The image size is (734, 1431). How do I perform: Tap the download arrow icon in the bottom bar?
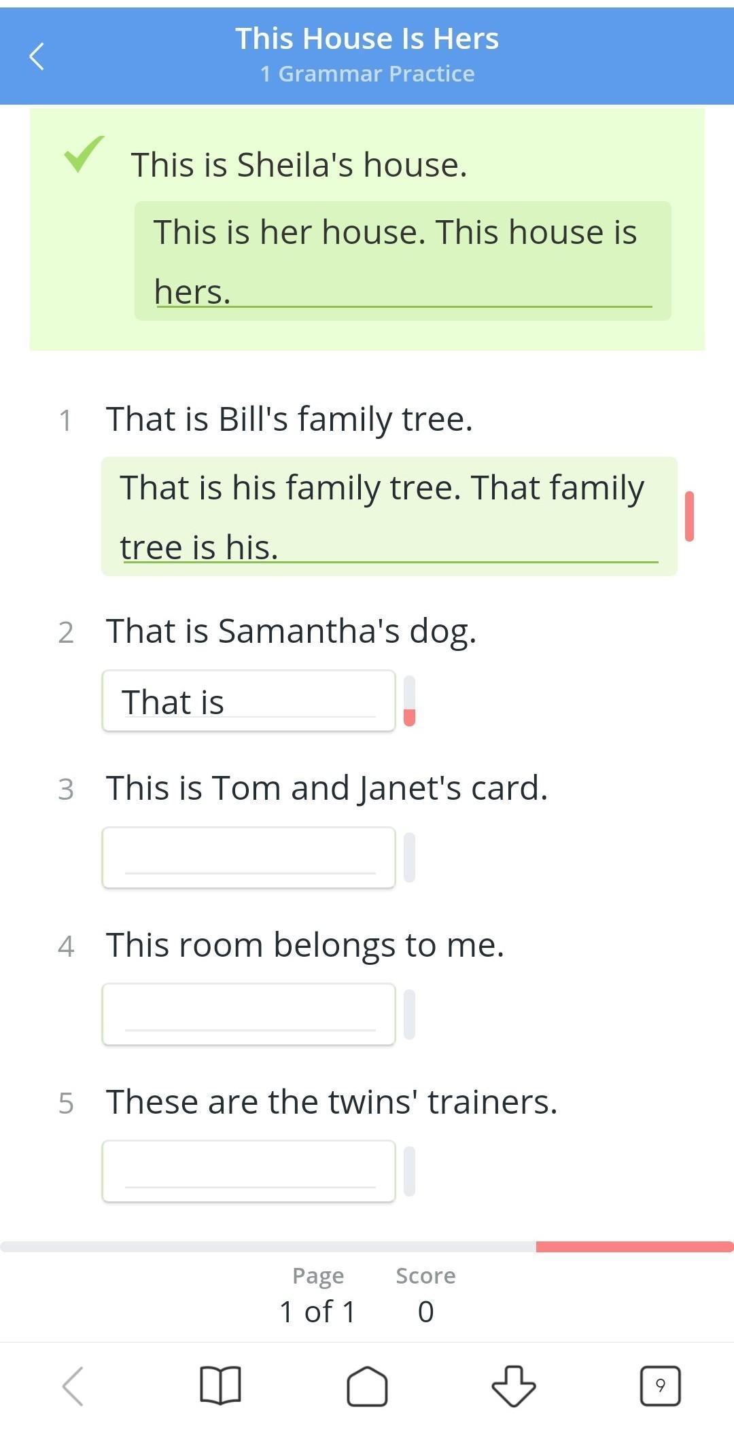tap(513, 1385)
